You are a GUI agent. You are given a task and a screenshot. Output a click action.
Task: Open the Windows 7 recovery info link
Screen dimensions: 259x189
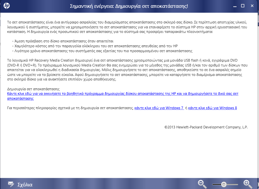(159, 108)
